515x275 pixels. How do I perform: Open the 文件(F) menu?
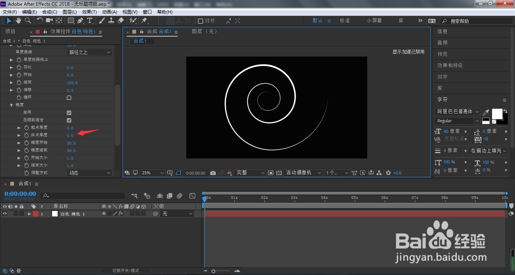tap(10, 12)
